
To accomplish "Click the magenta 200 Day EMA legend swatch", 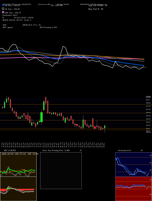I will (x=3, y=12).
